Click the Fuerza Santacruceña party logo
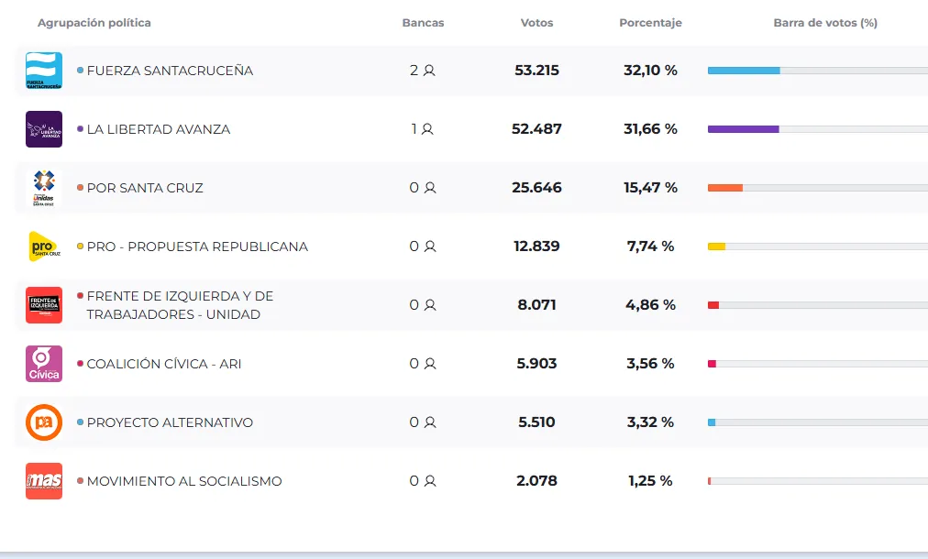Image resolution: width=928 pixels, height=559 pixels. pos(44,71)
